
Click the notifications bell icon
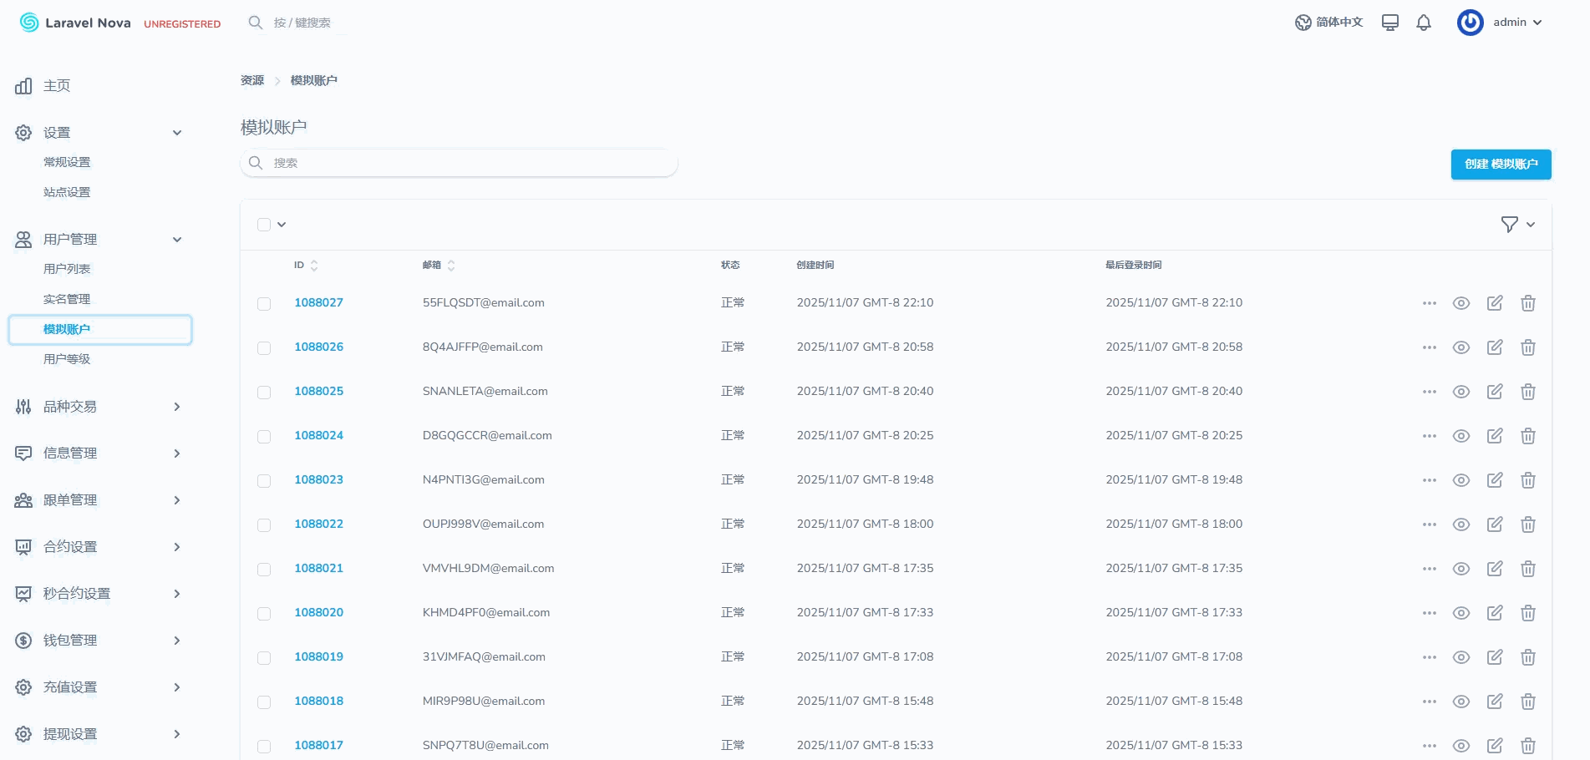pos(1424,23)
